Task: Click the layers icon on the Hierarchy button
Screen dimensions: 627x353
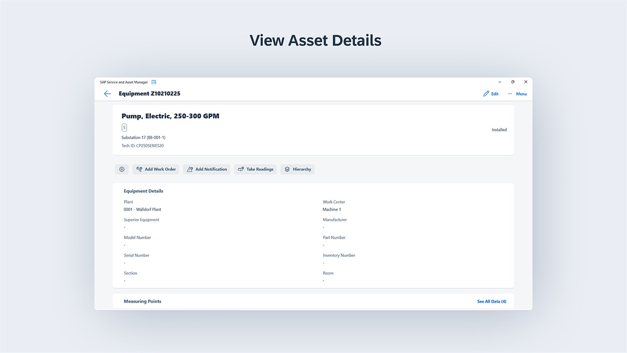Action: pos(286,169)
